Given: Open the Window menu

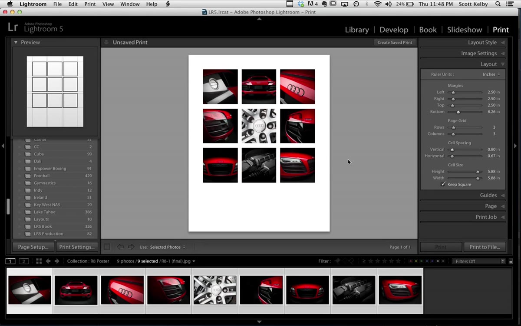Looking at the screenshot, I should [x=130, y=4].
